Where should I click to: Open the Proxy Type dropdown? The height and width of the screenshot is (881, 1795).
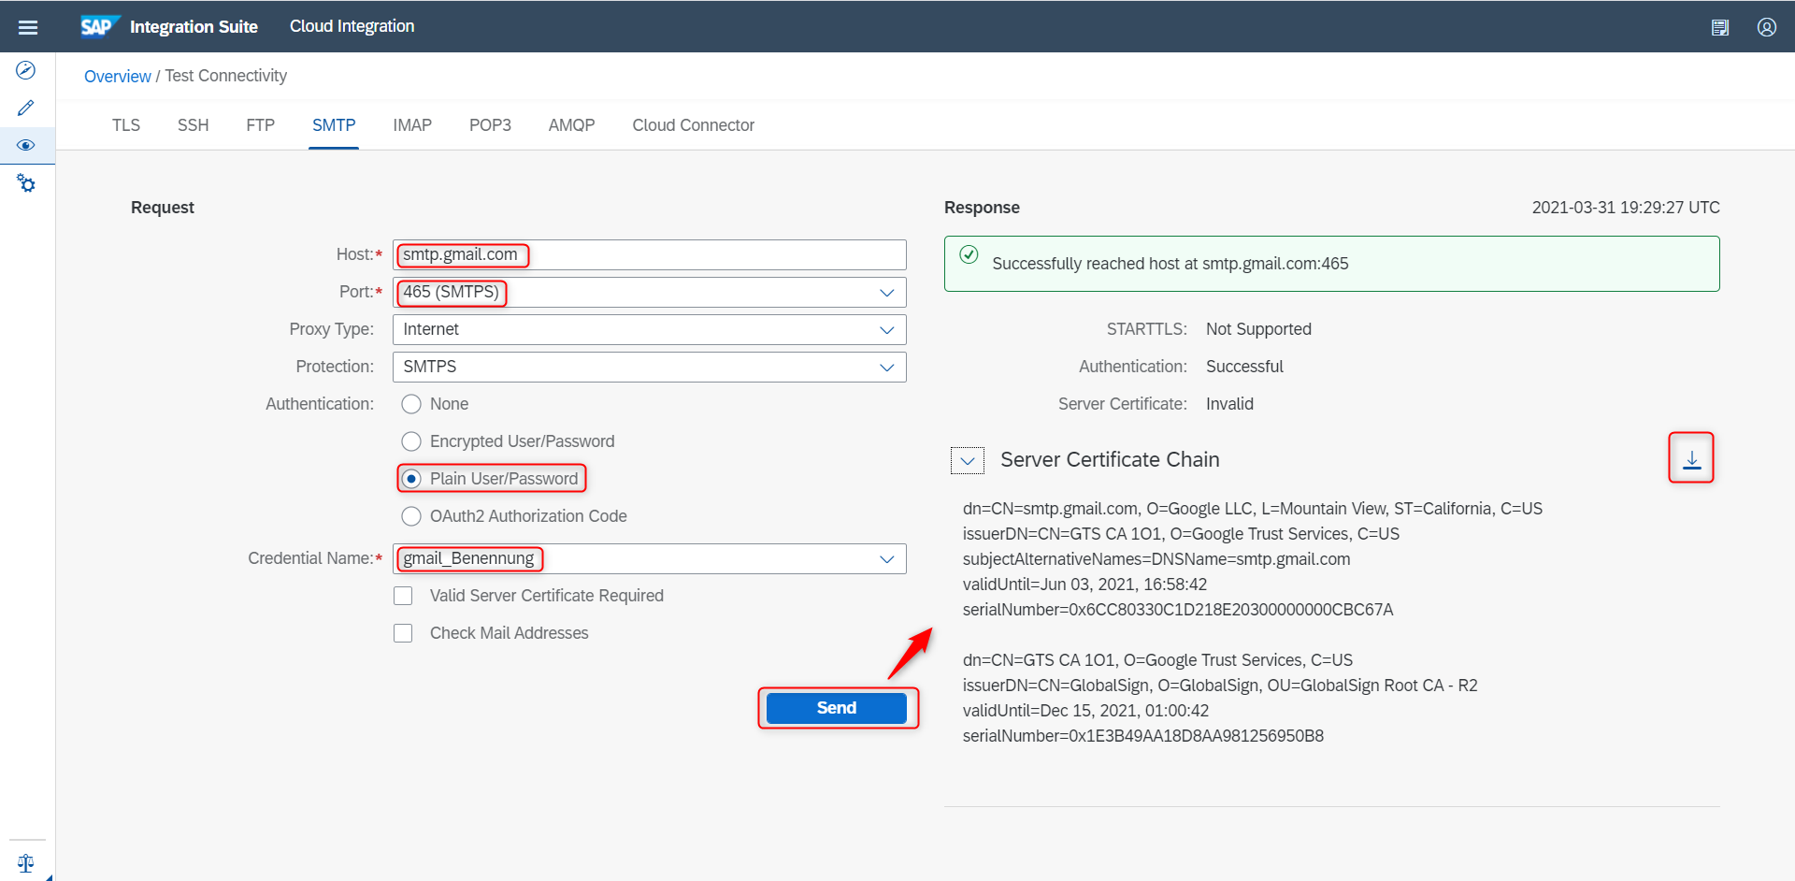click(886, 330)
